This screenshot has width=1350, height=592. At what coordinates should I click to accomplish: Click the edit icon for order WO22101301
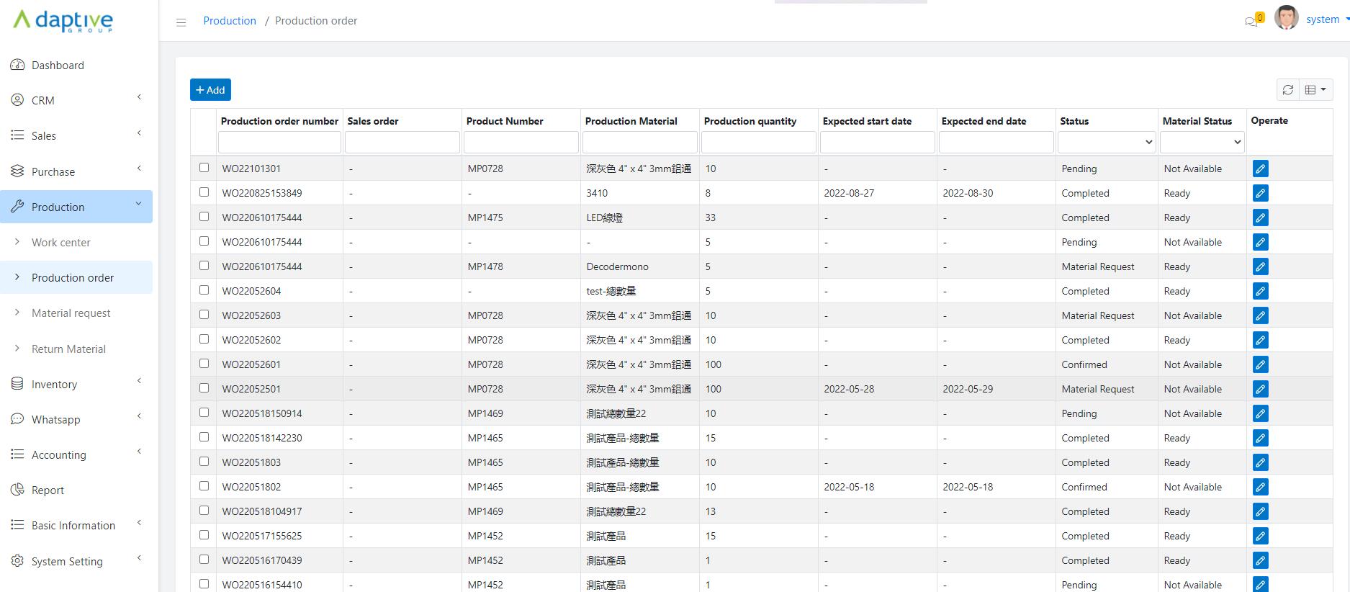tap(1260, 169)
